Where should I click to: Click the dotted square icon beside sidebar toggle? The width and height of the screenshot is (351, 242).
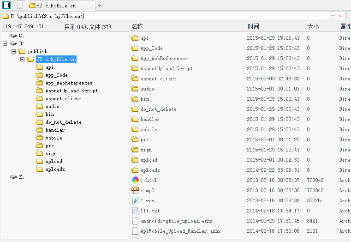(20, 6)
